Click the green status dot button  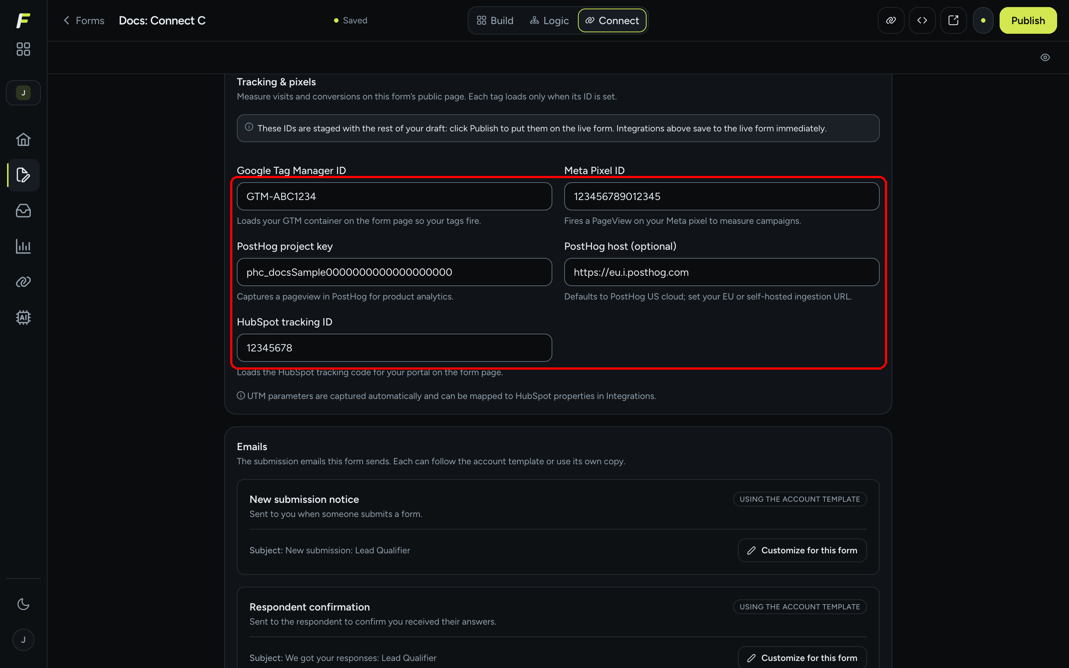(983, 20)
